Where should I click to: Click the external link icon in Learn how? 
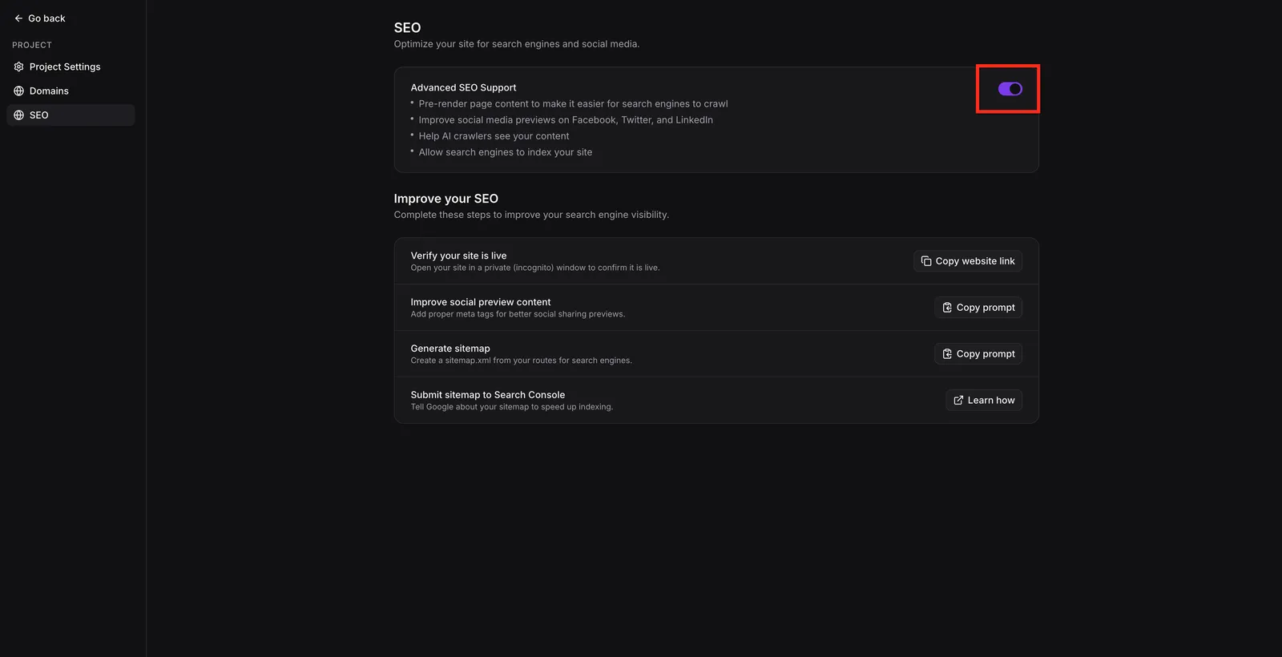click(x=958, y=401)
